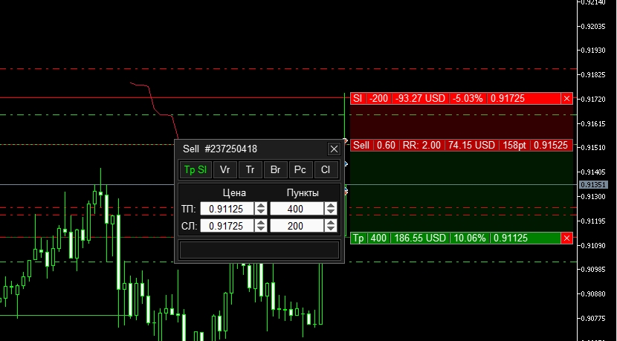Image resolution: width=617 pixels, height=341 pixels.
Task: Close the Sell #237250418 panel
Action: [x=334, y=149]
